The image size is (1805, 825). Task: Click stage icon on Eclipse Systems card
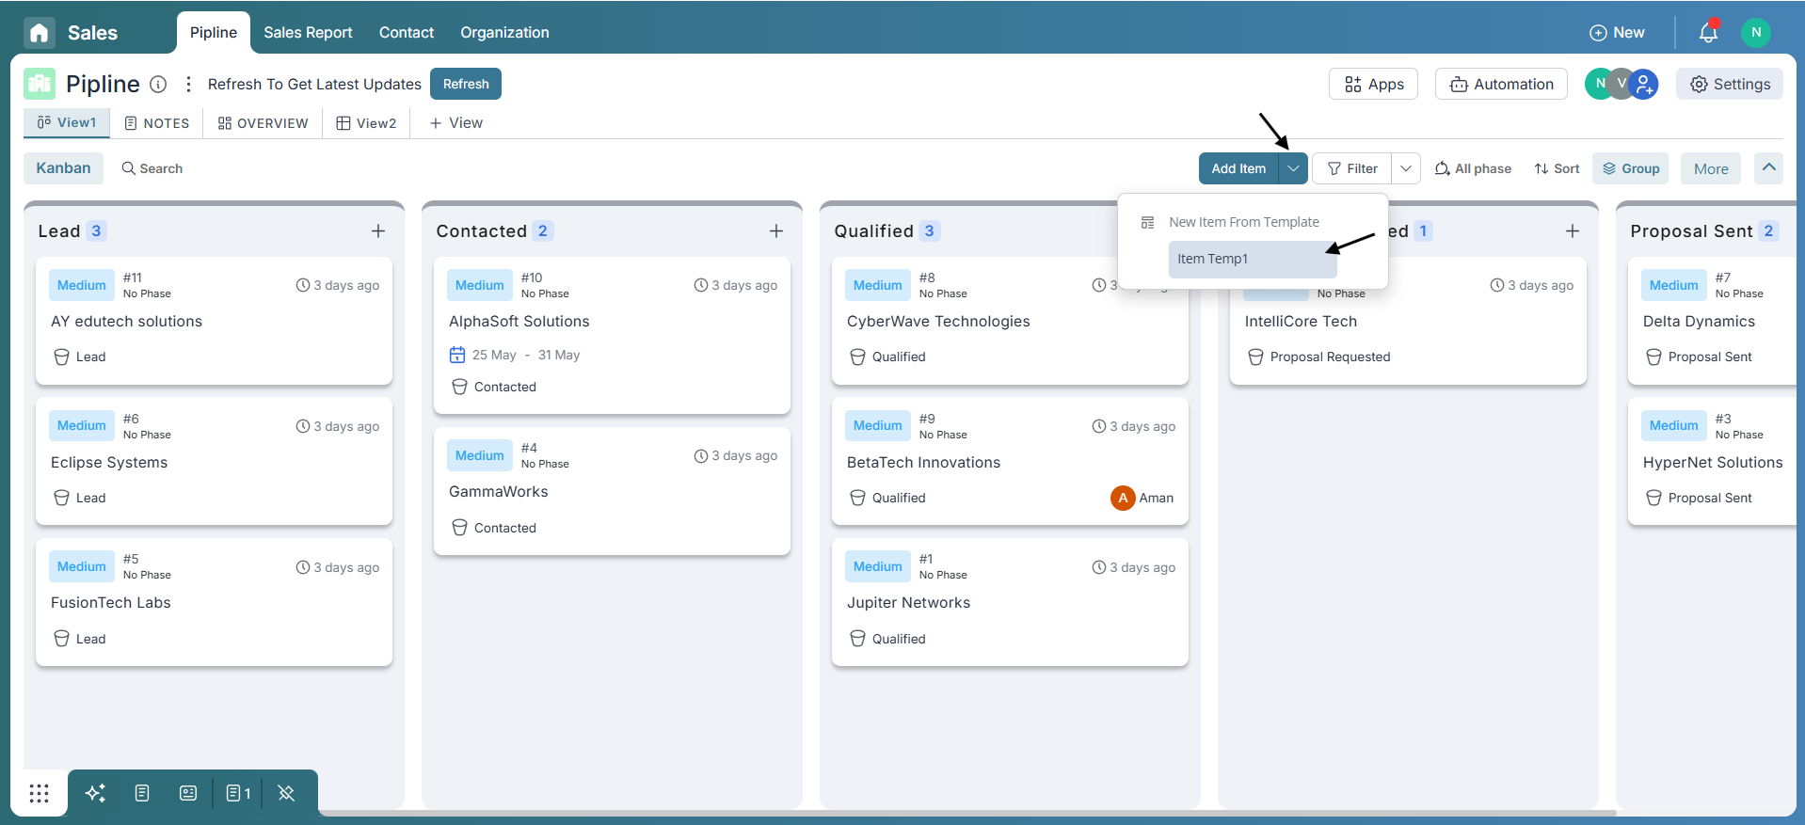tap(61, 498)
